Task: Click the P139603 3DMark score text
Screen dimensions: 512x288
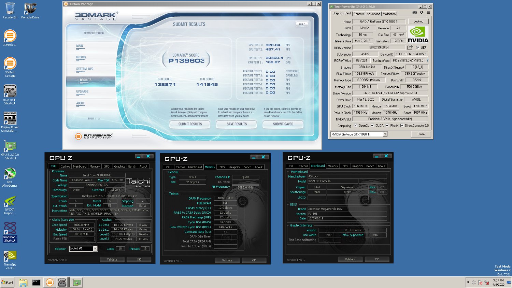Action: click(186, 61)
